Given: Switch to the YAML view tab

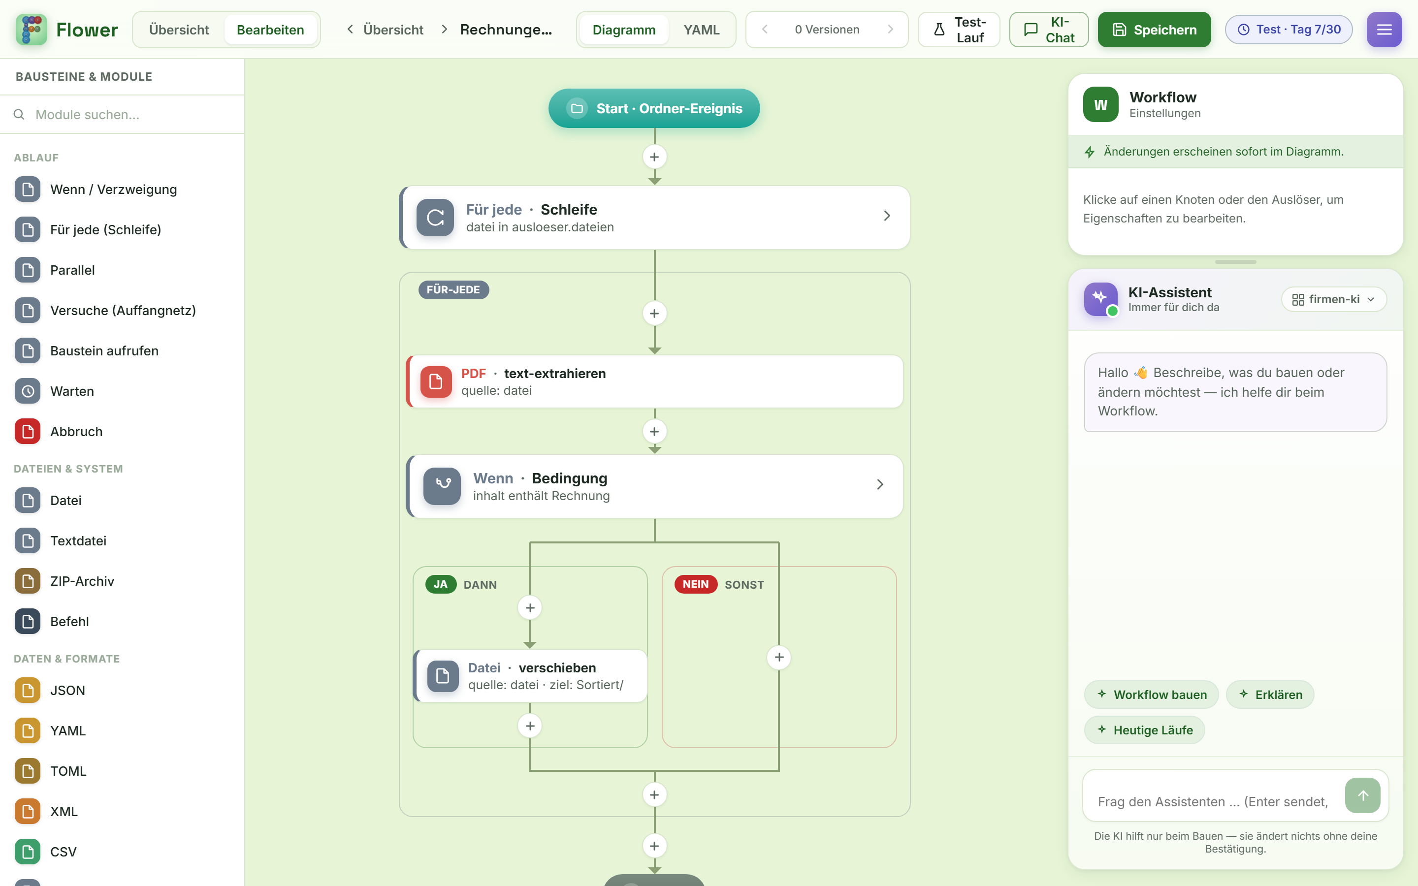Looking at the screenshot, I should (x=701, y=30).
